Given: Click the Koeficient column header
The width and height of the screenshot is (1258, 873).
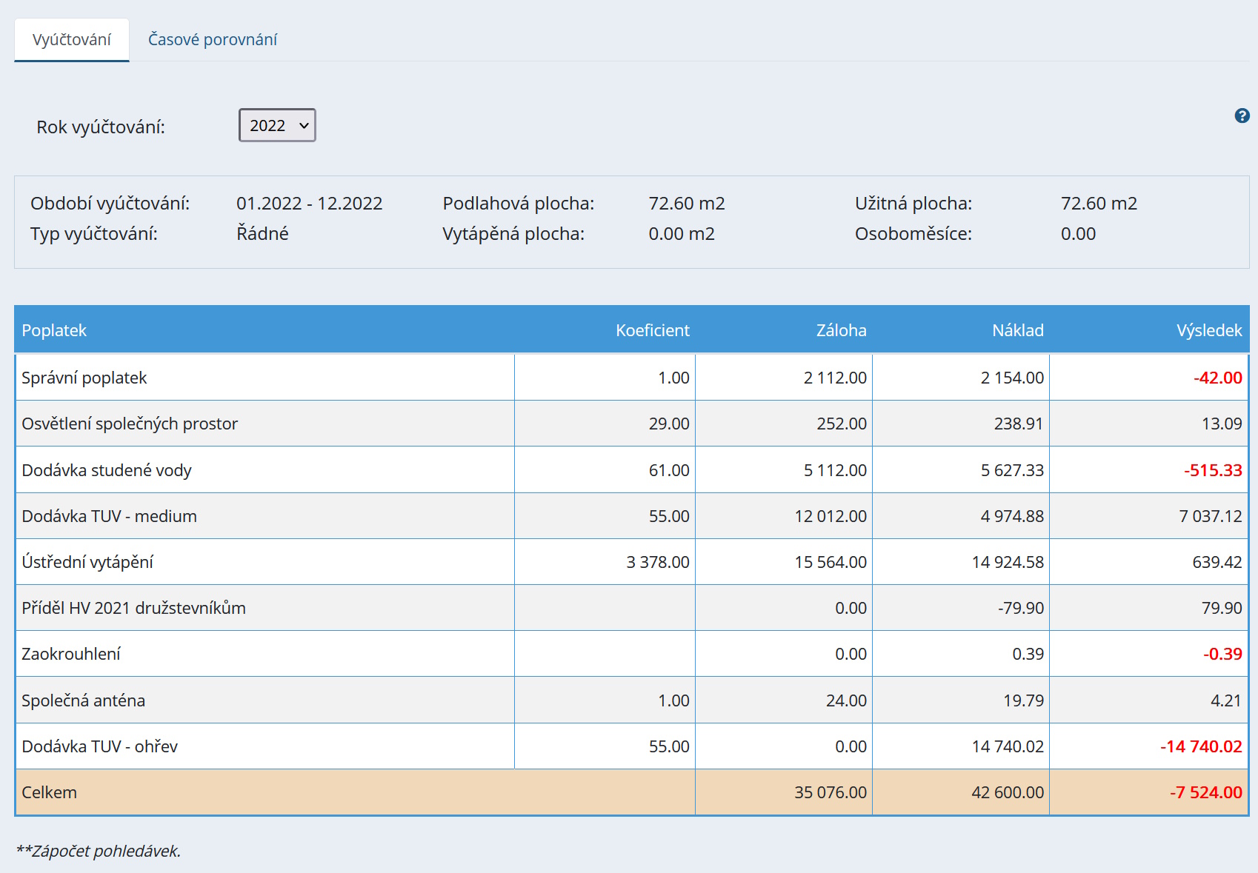Looking at the screenshot, I should click(x=652, y=330).
